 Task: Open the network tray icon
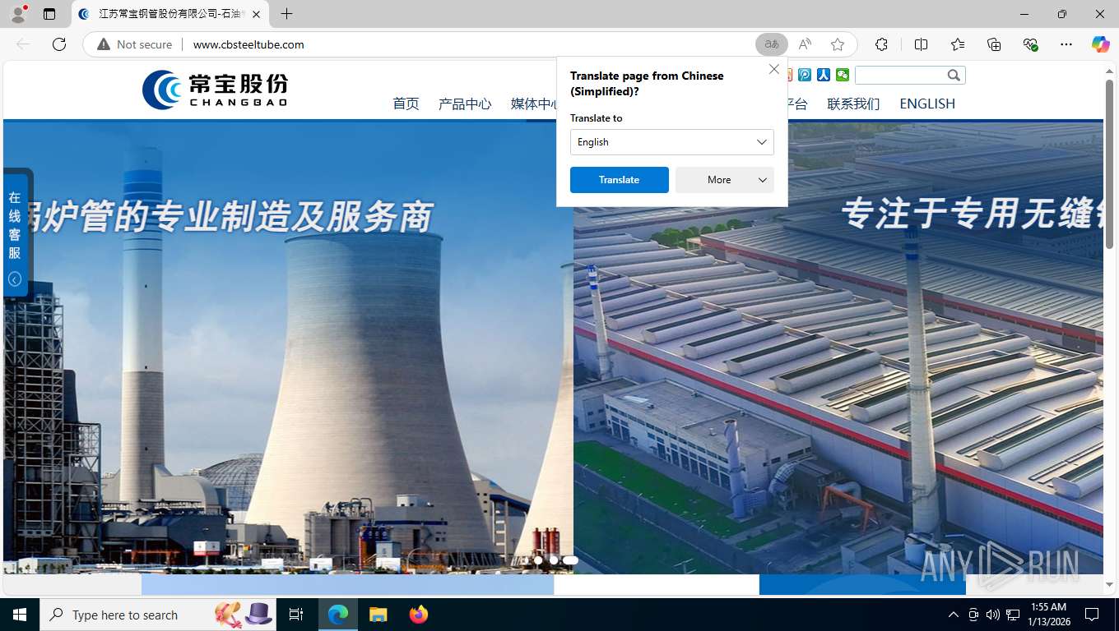coord(1014,615)
